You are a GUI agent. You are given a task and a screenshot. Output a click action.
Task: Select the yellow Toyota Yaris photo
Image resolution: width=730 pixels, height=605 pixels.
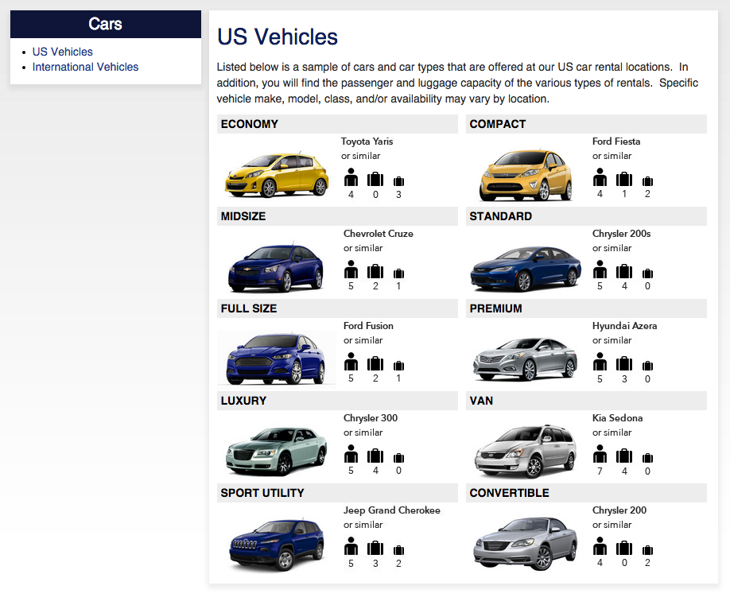point(277,175)
